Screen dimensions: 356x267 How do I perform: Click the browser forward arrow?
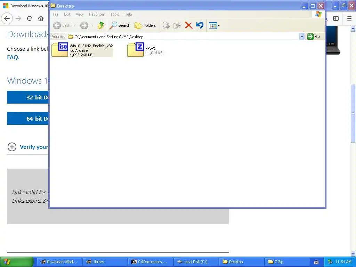click(19, 18)
